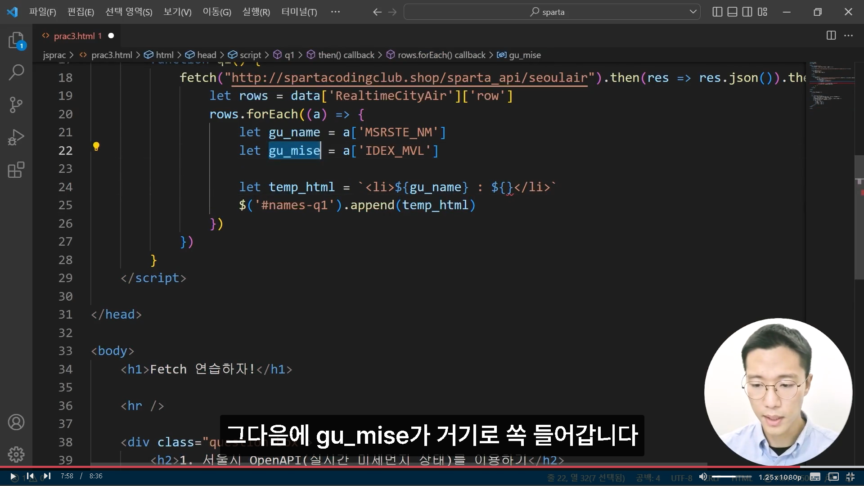This screenshot has width=864, height=486.
Task: Open the 실행(R) menu
Action: 256,12
